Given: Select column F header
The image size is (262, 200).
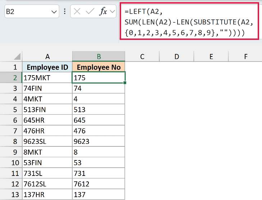Looking at the screenshot, I should coord(245,56).
